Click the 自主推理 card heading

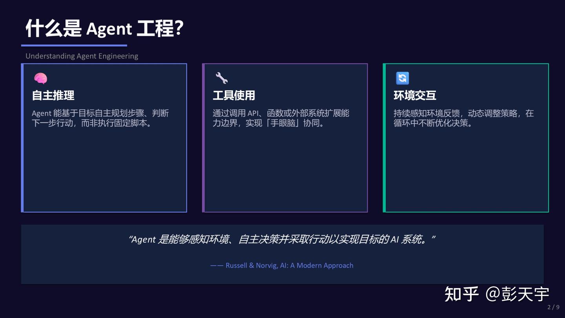[53, 95]
